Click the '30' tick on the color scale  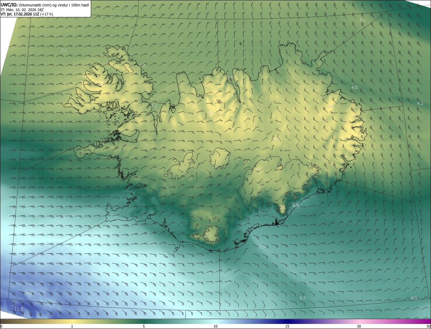point(359,326)
